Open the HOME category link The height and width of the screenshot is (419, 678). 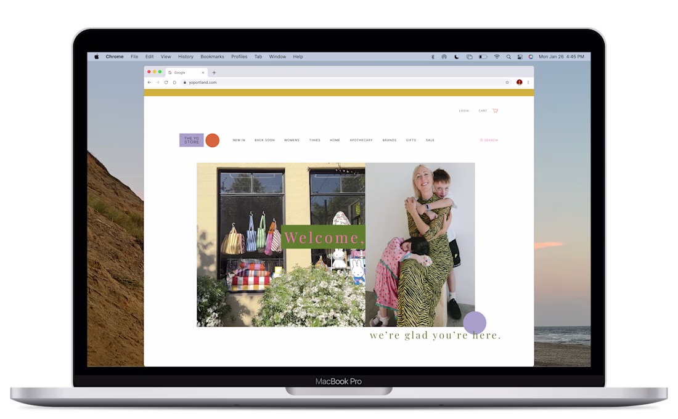click(x=335, y=140)
